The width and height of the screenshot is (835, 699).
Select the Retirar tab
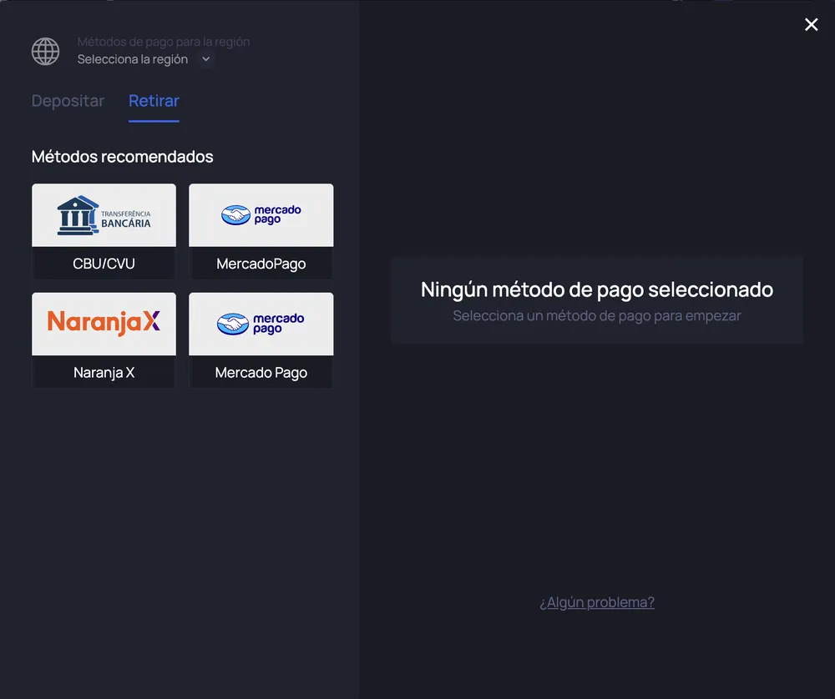click(x=154, y=101)
